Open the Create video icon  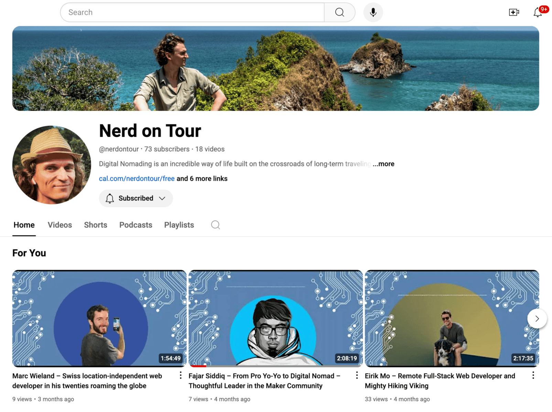(x=514, y=12)
